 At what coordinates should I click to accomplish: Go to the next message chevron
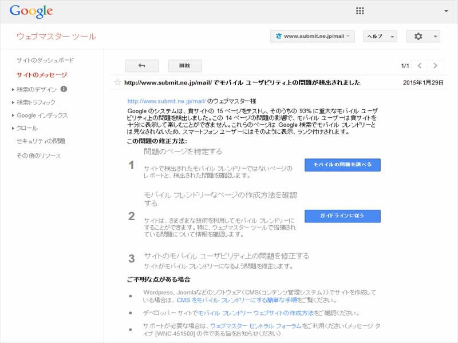[x=435, y=66]
